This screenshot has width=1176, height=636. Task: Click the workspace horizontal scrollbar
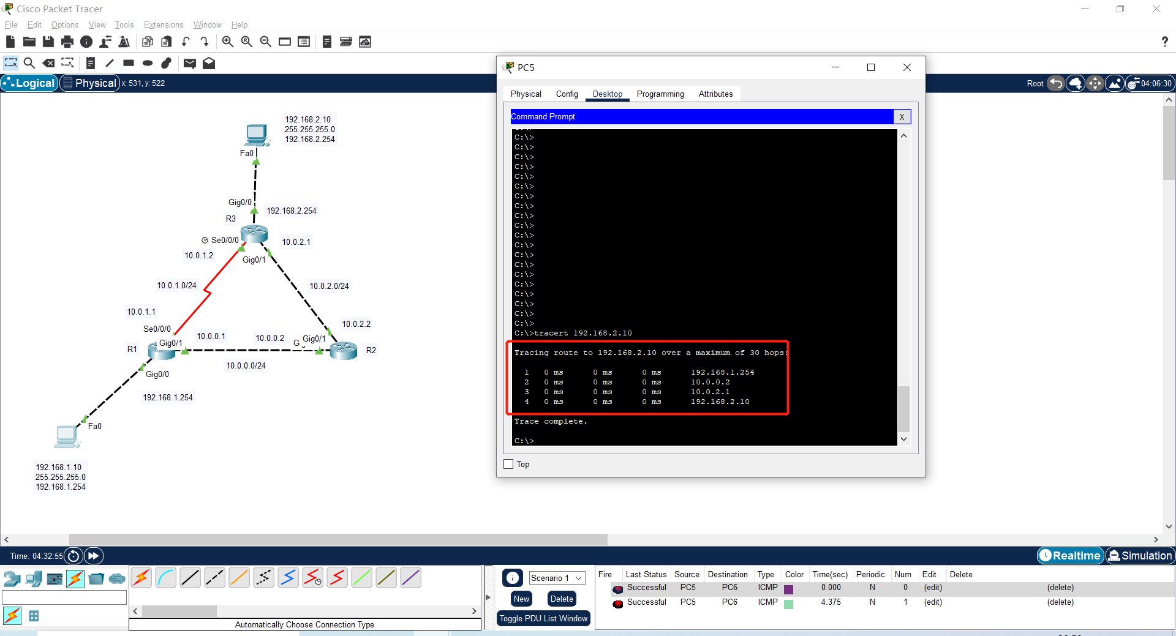(338, 540)
